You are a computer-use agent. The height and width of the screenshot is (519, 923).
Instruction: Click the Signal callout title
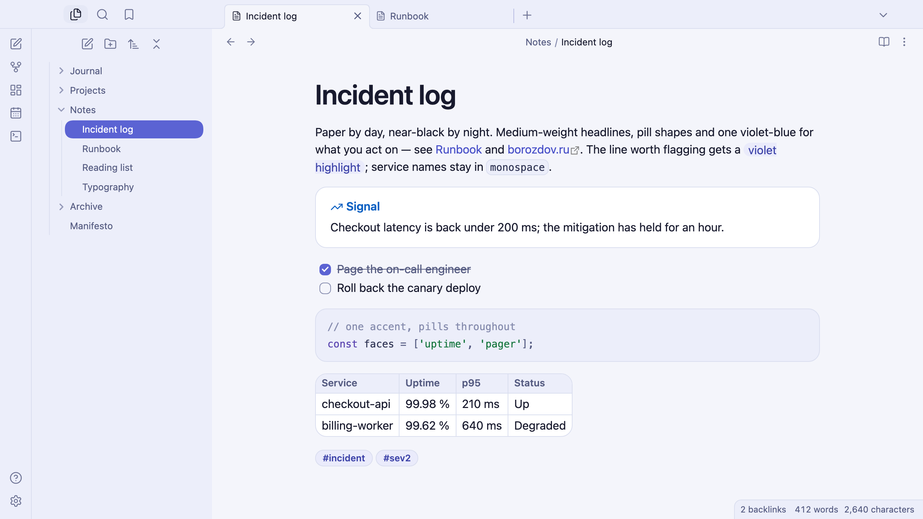[363, 207]
